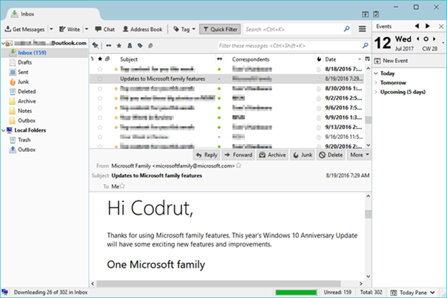Toggle star on the first message row
Image resolution: width=447 pixels, height=298 pixels.
[x=100, y=69]
